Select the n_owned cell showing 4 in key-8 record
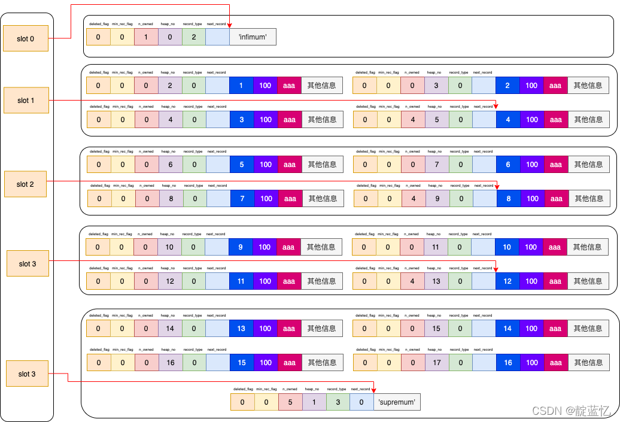 click(x=414, y=199)
